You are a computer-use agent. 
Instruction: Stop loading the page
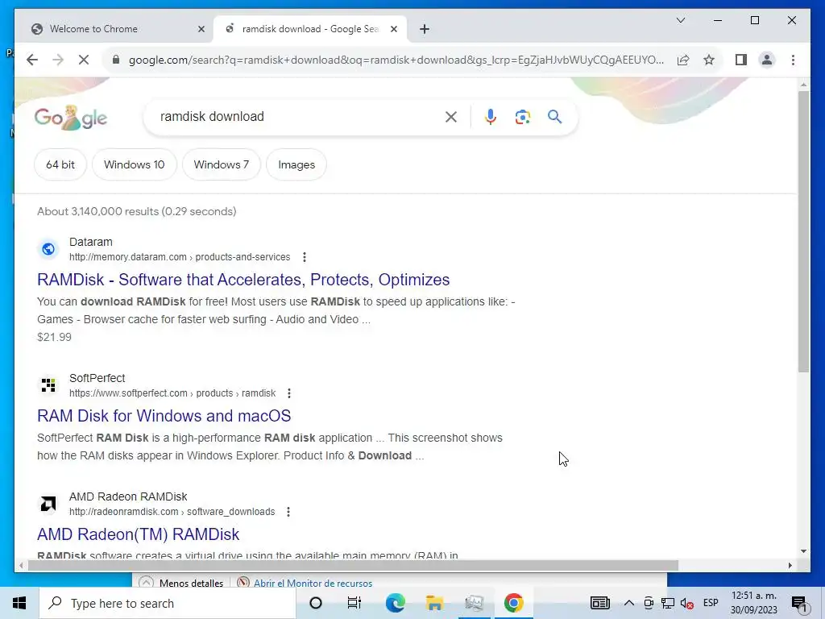click(x=84, y=60)
